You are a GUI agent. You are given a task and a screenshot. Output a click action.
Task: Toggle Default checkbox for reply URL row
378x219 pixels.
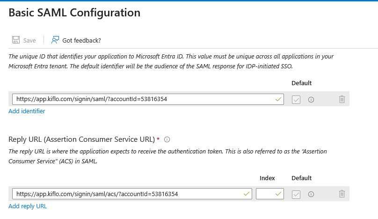point(296,194)
